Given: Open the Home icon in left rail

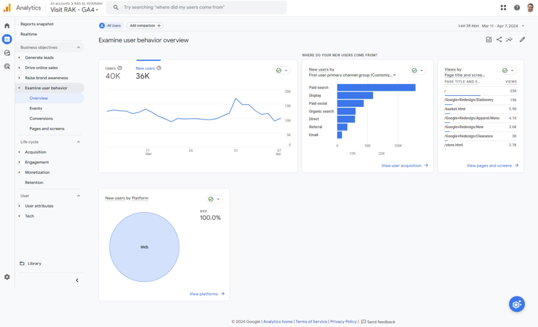Looking at the screenshot, I should (x=7, y=26).
